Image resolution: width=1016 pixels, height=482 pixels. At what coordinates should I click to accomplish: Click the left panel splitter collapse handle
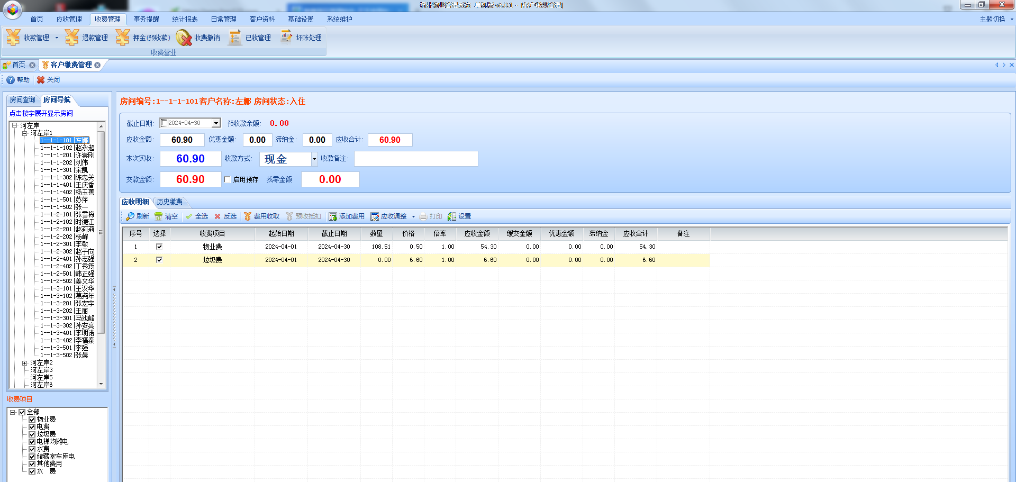point(114,317)
